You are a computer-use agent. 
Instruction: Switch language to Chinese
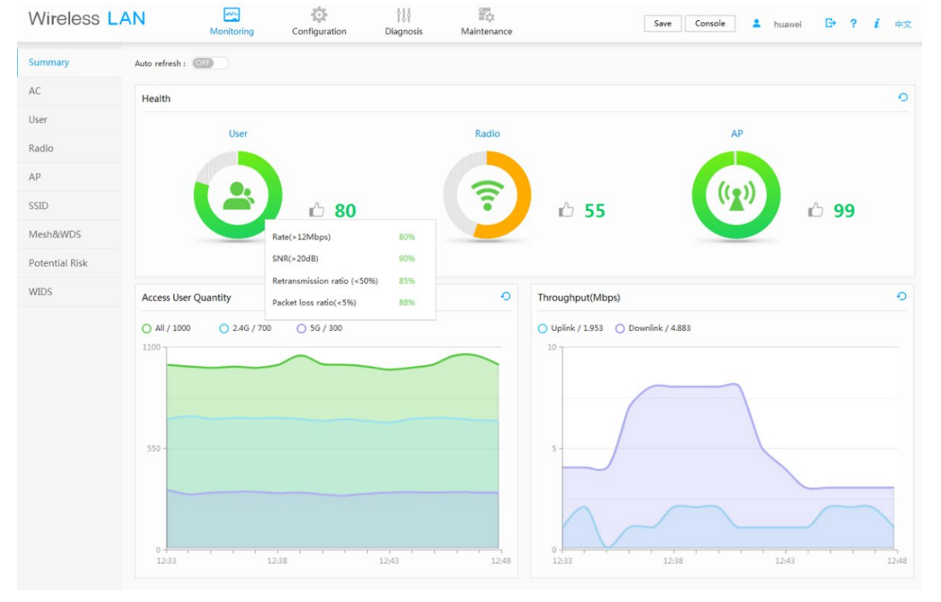tap(903, 24)
